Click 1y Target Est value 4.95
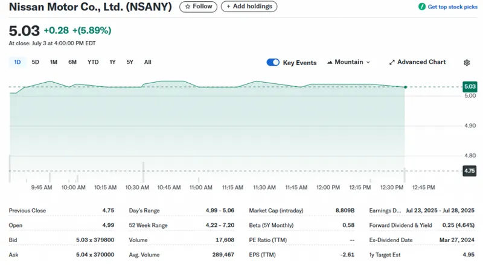The width and height of the screenshot is (483, 265). point(469,255)
